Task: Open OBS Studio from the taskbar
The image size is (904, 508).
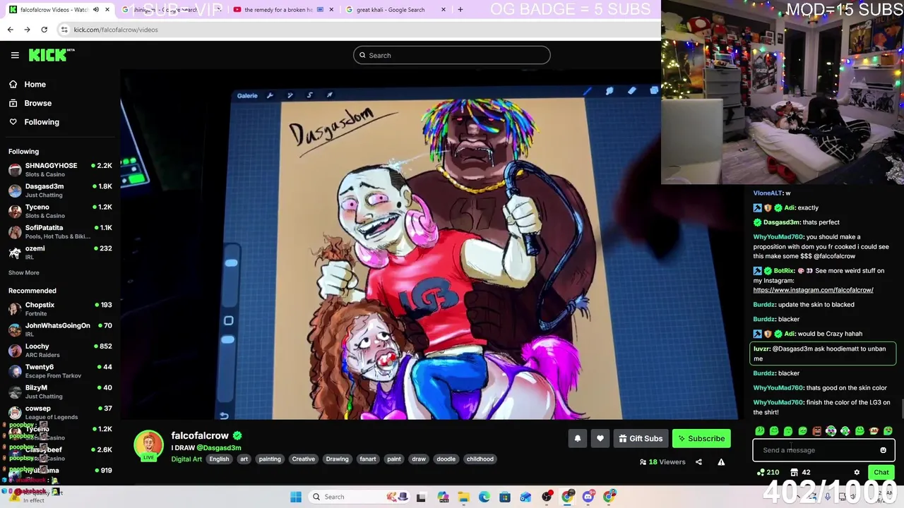Action: [547, 497]
